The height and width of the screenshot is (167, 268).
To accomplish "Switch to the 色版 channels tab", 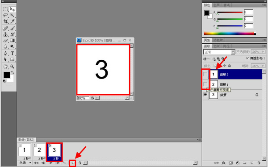I will (216, 46).
